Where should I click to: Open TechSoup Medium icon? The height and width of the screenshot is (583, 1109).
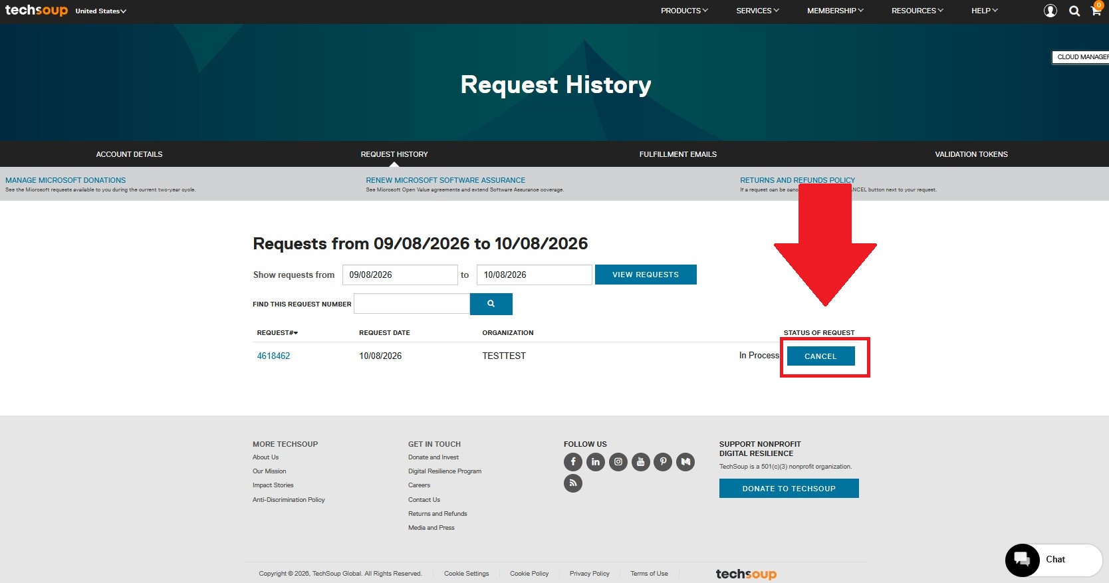pos(685,461)
